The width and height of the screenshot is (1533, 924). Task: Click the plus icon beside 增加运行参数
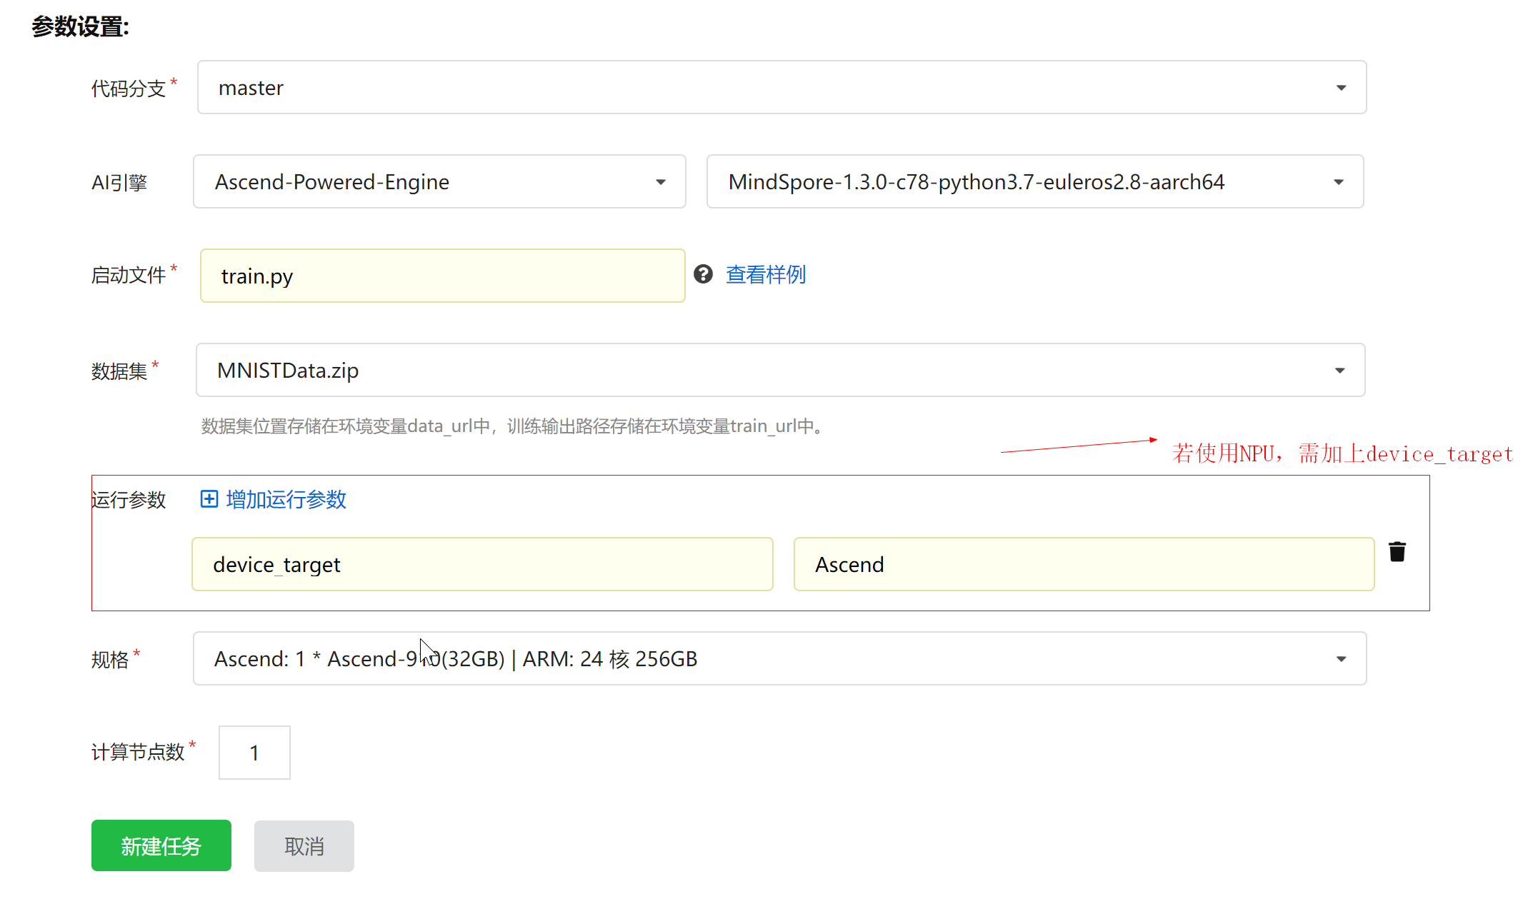209,499
